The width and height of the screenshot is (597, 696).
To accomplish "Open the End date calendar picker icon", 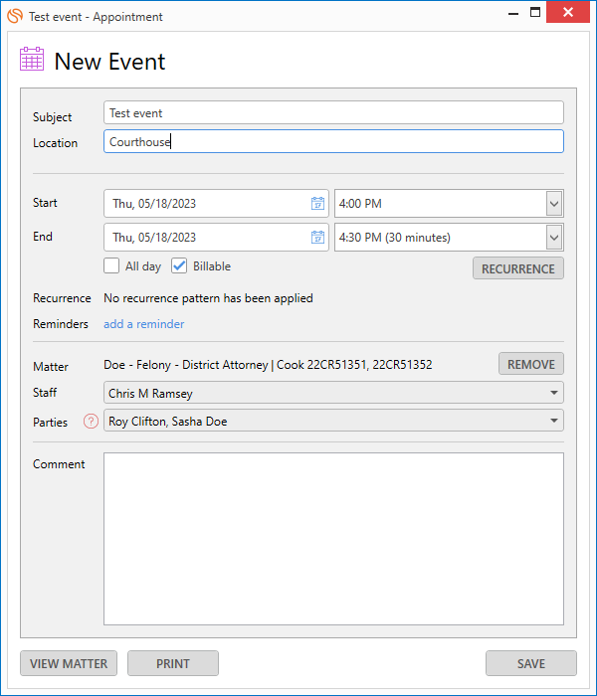I will 317,238.
